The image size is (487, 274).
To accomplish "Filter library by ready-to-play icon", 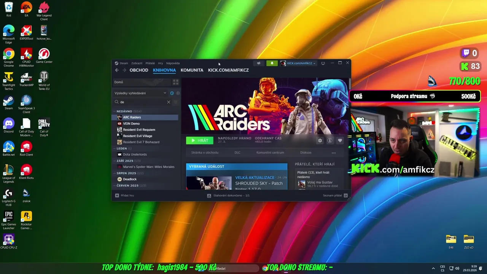I will (x=178, y=93).
